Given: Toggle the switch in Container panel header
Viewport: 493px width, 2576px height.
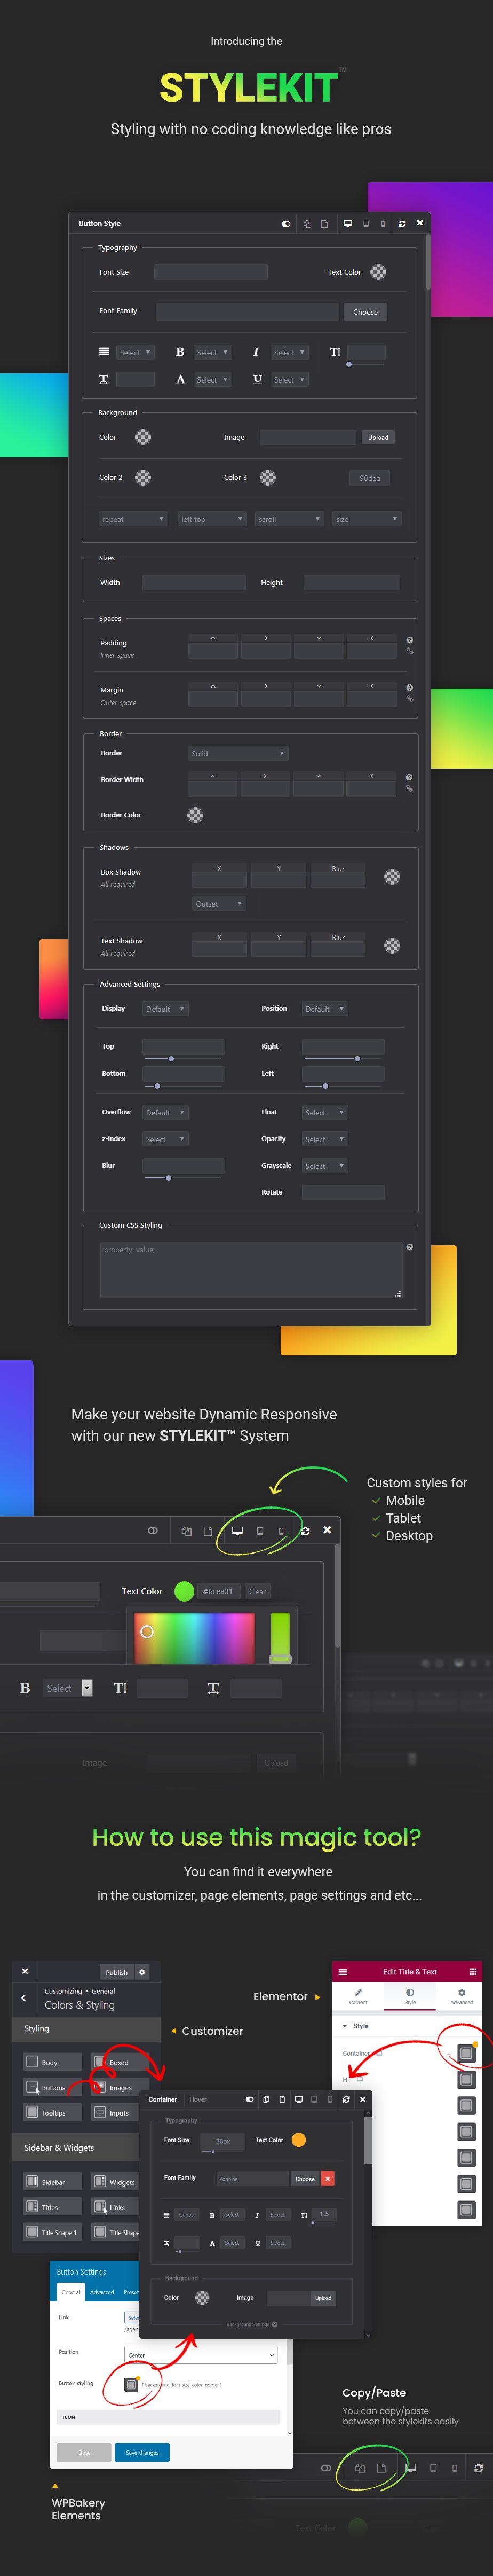Looking at the screenshot, I should pyautogui.click(x=250, y=2099).
